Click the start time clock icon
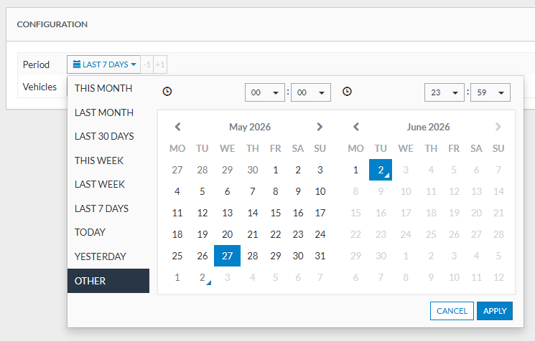Screen dimensions: 535x341 (167, 92)
